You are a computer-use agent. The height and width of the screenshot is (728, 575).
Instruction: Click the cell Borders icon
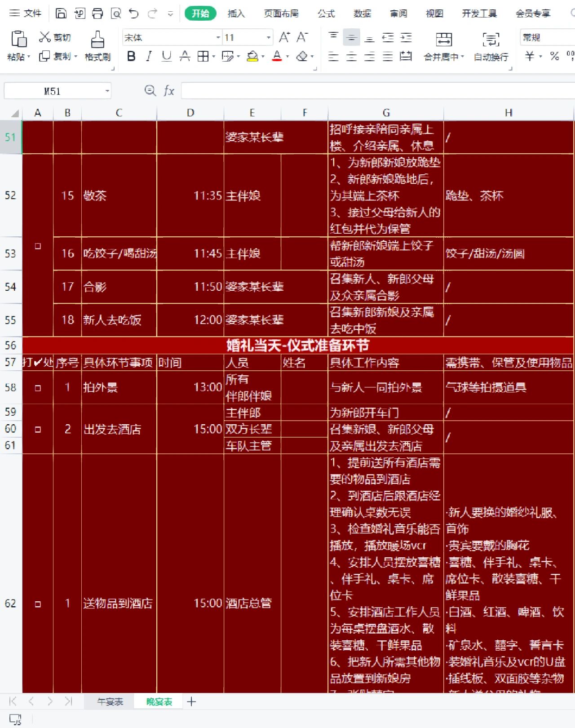point(203,57)
